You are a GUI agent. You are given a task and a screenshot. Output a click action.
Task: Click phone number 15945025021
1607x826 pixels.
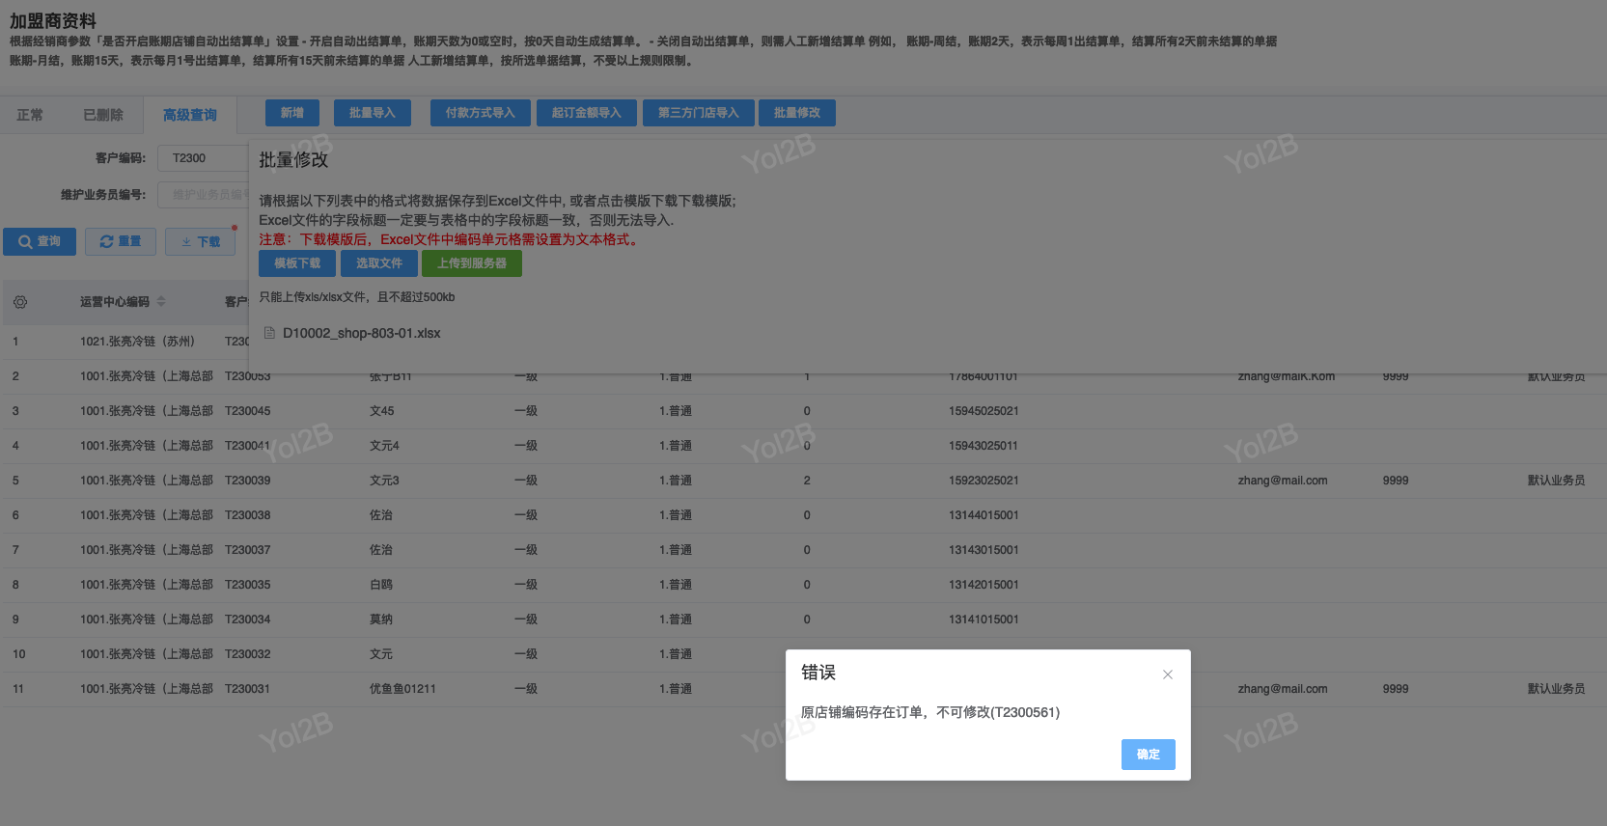[984, 411]
